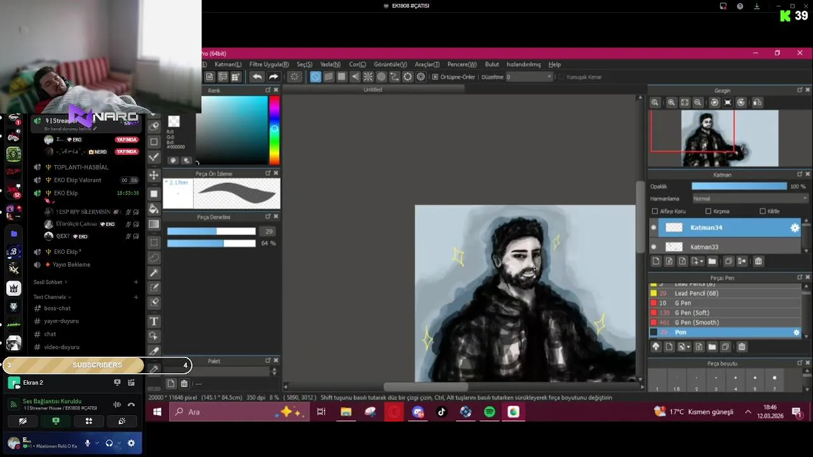Select the Bucket fill tool
This screenshot has height=457, width=813.
tap(154, 209)
